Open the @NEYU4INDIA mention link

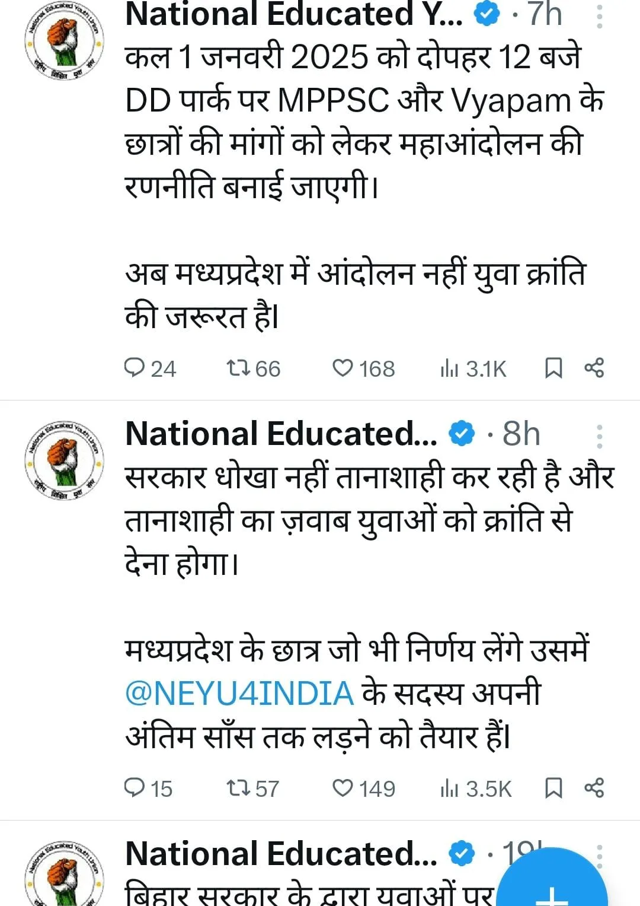pyautogui.click(x=239, y=693)
